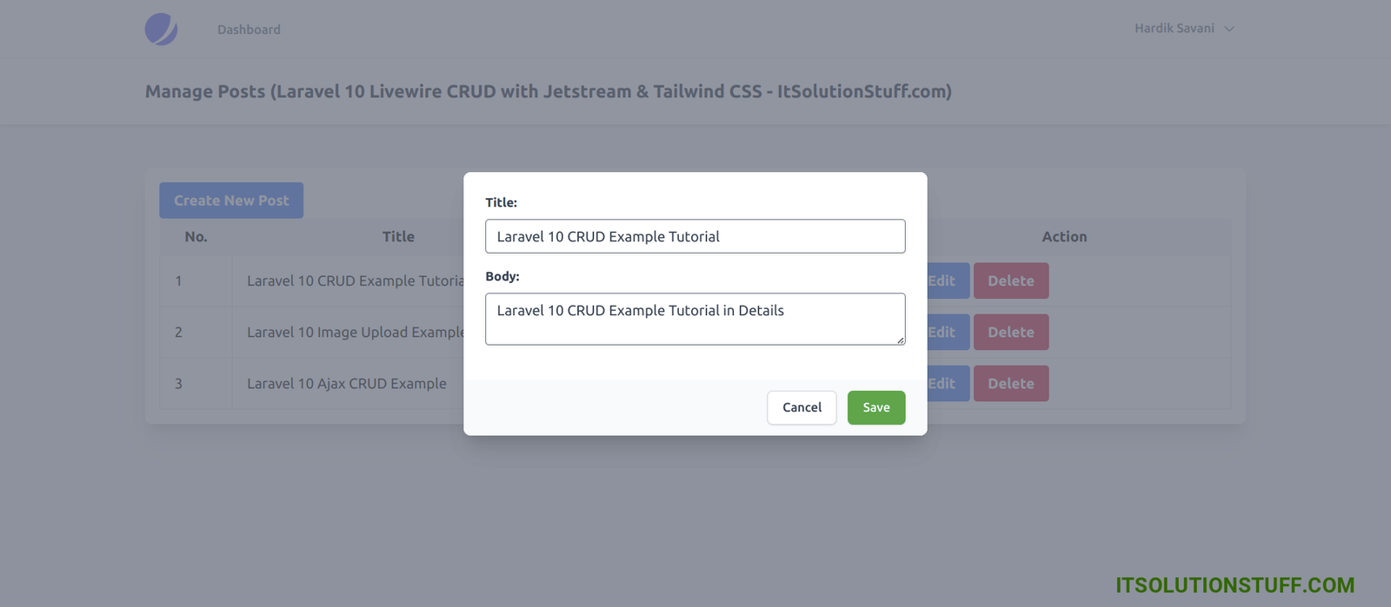Save the post with Save button
The width and height of the screenshot is (1391, 607).
(875, 407)
